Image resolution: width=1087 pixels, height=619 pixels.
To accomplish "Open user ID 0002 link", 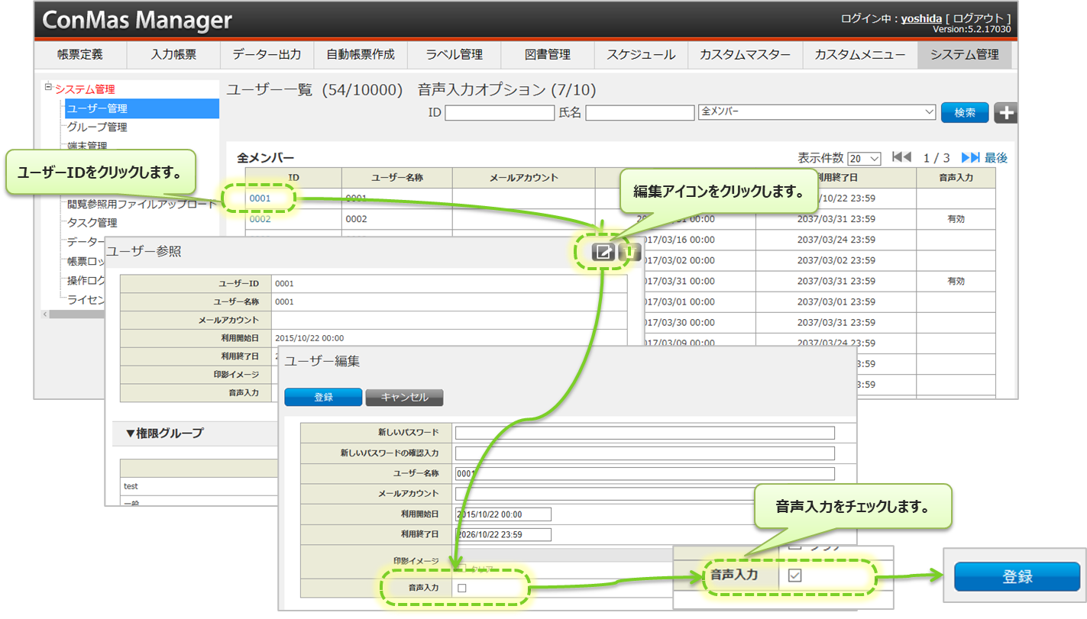I will click(x=260, y=219).
